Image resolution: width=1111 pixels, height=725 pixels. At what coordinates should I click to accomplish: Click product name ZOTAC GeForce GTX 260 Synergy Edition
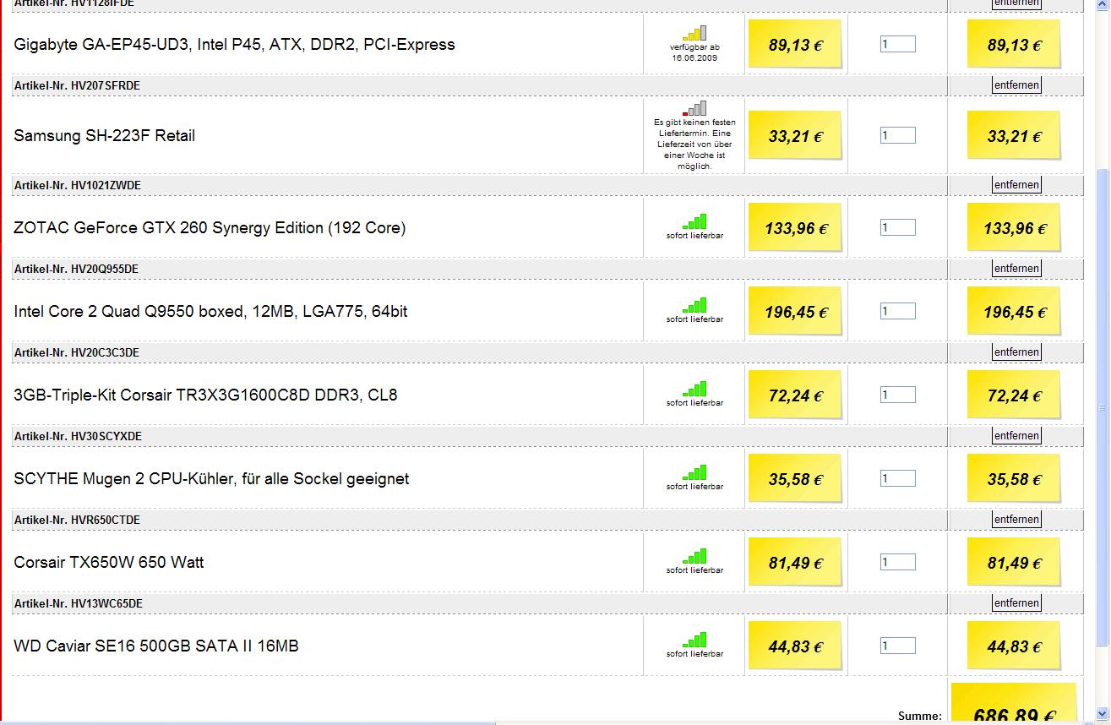pos(210,228)
